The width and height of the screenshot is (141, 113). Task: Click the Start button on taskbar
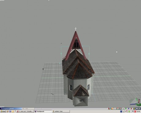(x=3, y=111)
